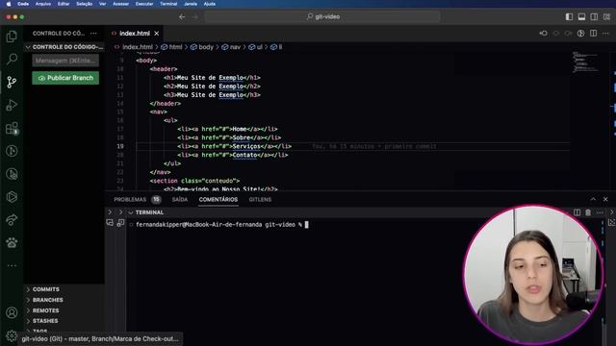This screenshot has height=346, width=616.
Task: Toggle the primary sidebar layout icon
Action: pos(569,17)
